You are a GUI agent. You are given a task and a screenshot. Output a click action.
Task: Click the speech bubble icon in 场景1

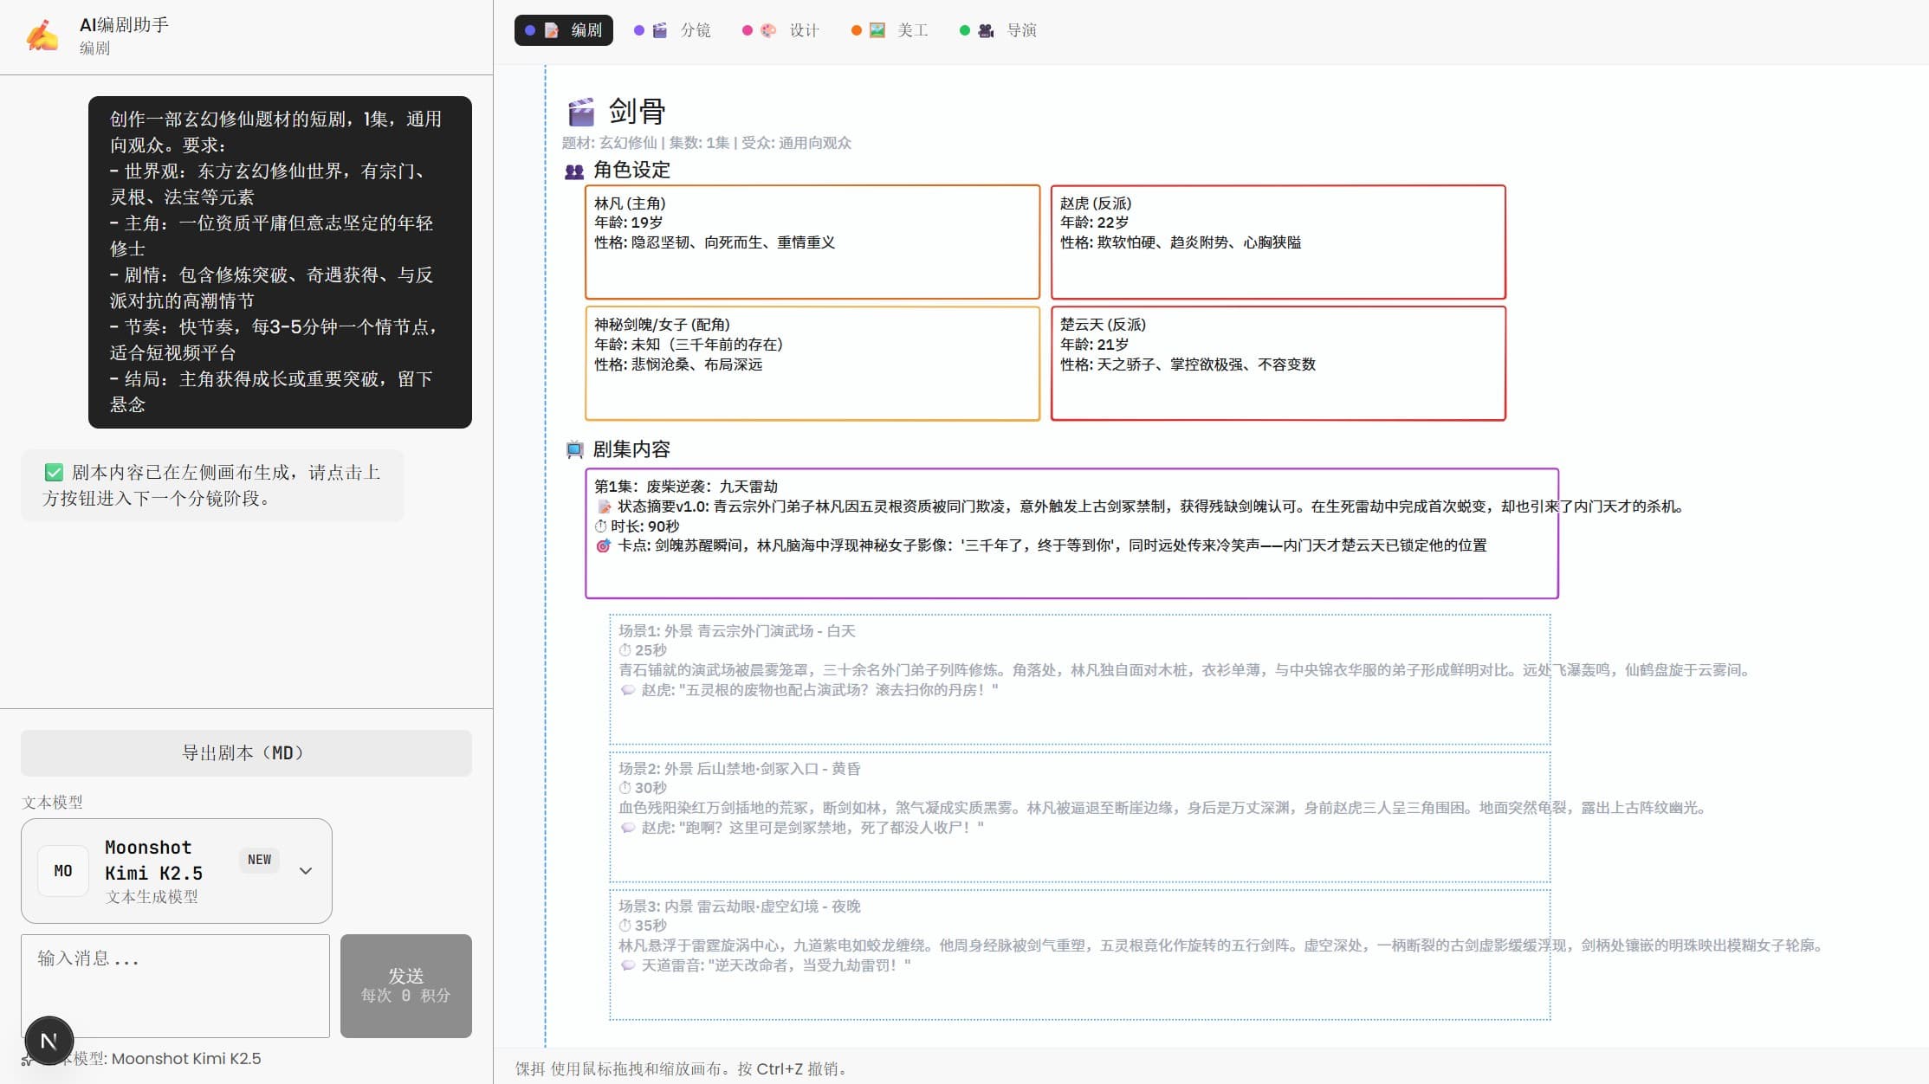(628, 690)
